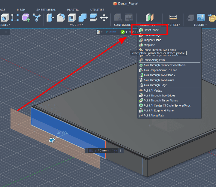
Task: Click the branching automated modeling icon
Action: (x=37, y=17)
